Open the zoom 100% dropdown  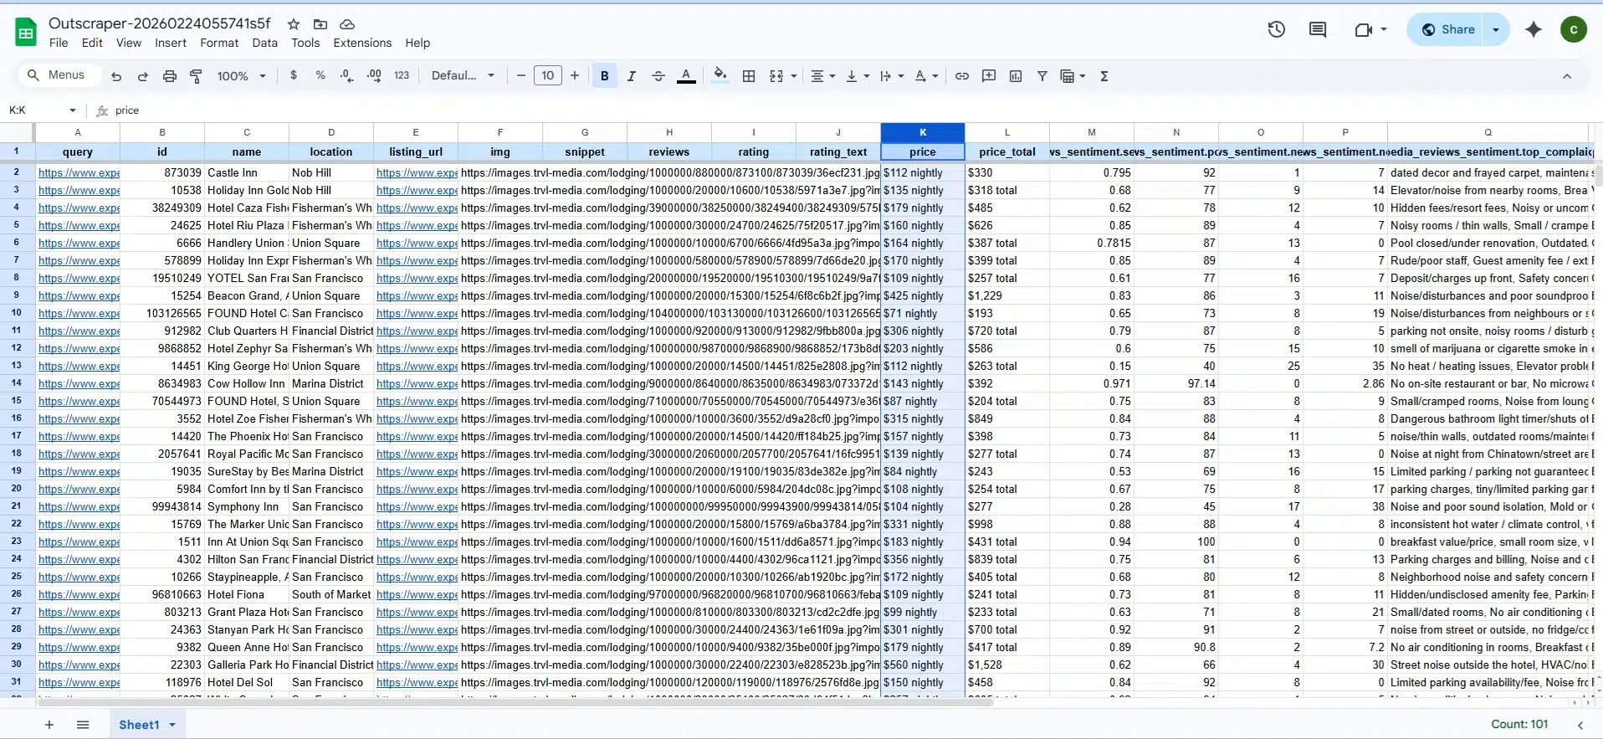(241, 76)
